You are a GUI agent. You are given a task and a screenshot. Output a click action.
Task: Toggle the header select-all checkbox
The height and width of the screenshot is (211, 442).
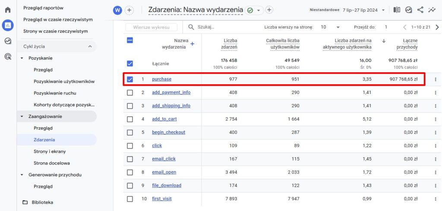pyautogui.click(x=129, y=40)
